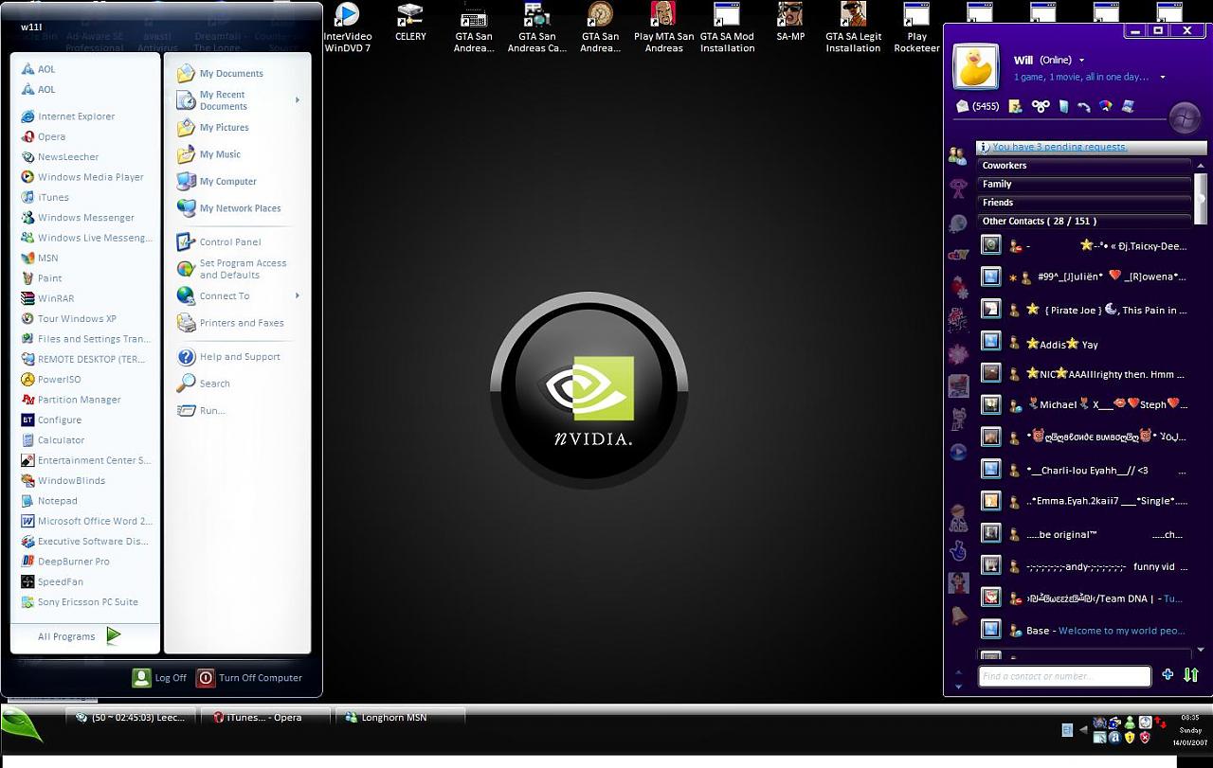Click the Log Off button
1213x768 pixels.
coord(160,678)
